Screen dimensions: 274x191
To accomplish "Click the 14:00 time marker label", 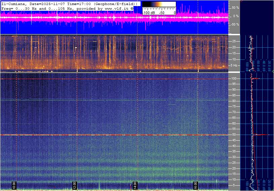I will [x=135, y=185].
